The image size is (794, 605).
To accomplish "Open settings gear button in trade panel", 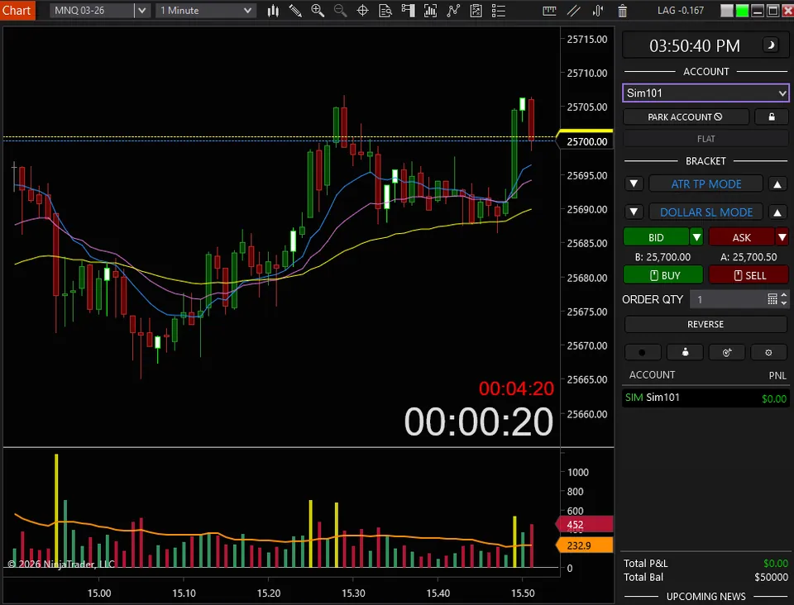I will (x=768, y=353).
